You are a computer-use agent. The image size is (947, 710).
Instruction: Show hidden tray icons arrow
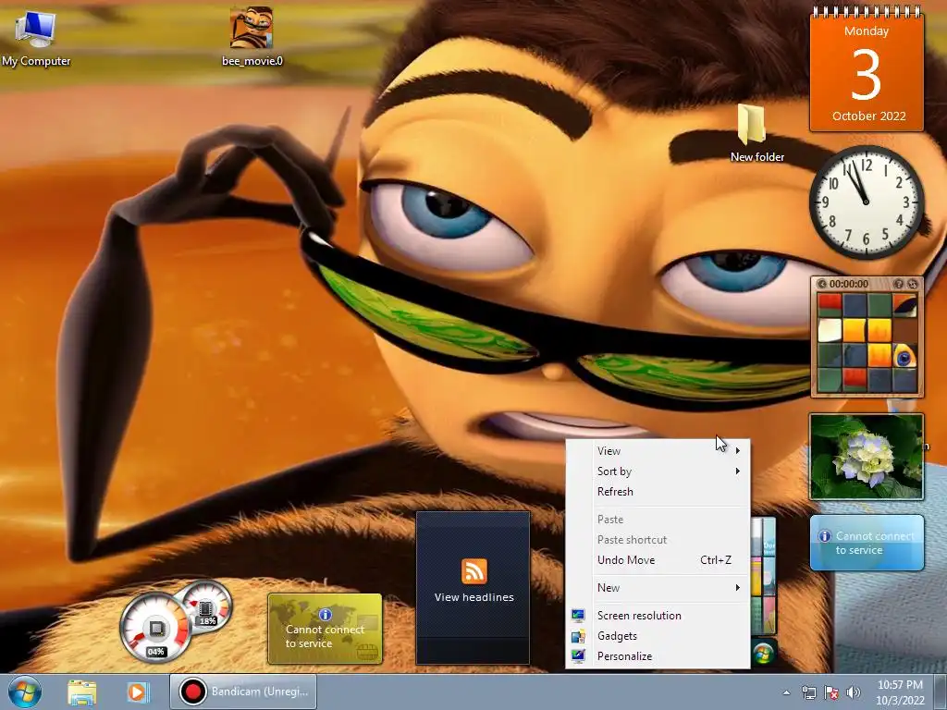(786, 692)
